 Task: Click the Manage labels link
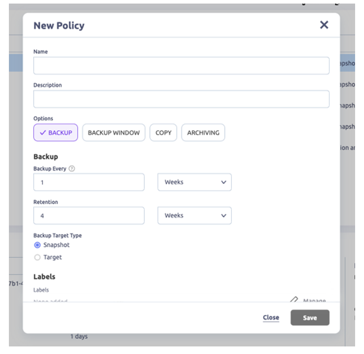pos(314,301)
